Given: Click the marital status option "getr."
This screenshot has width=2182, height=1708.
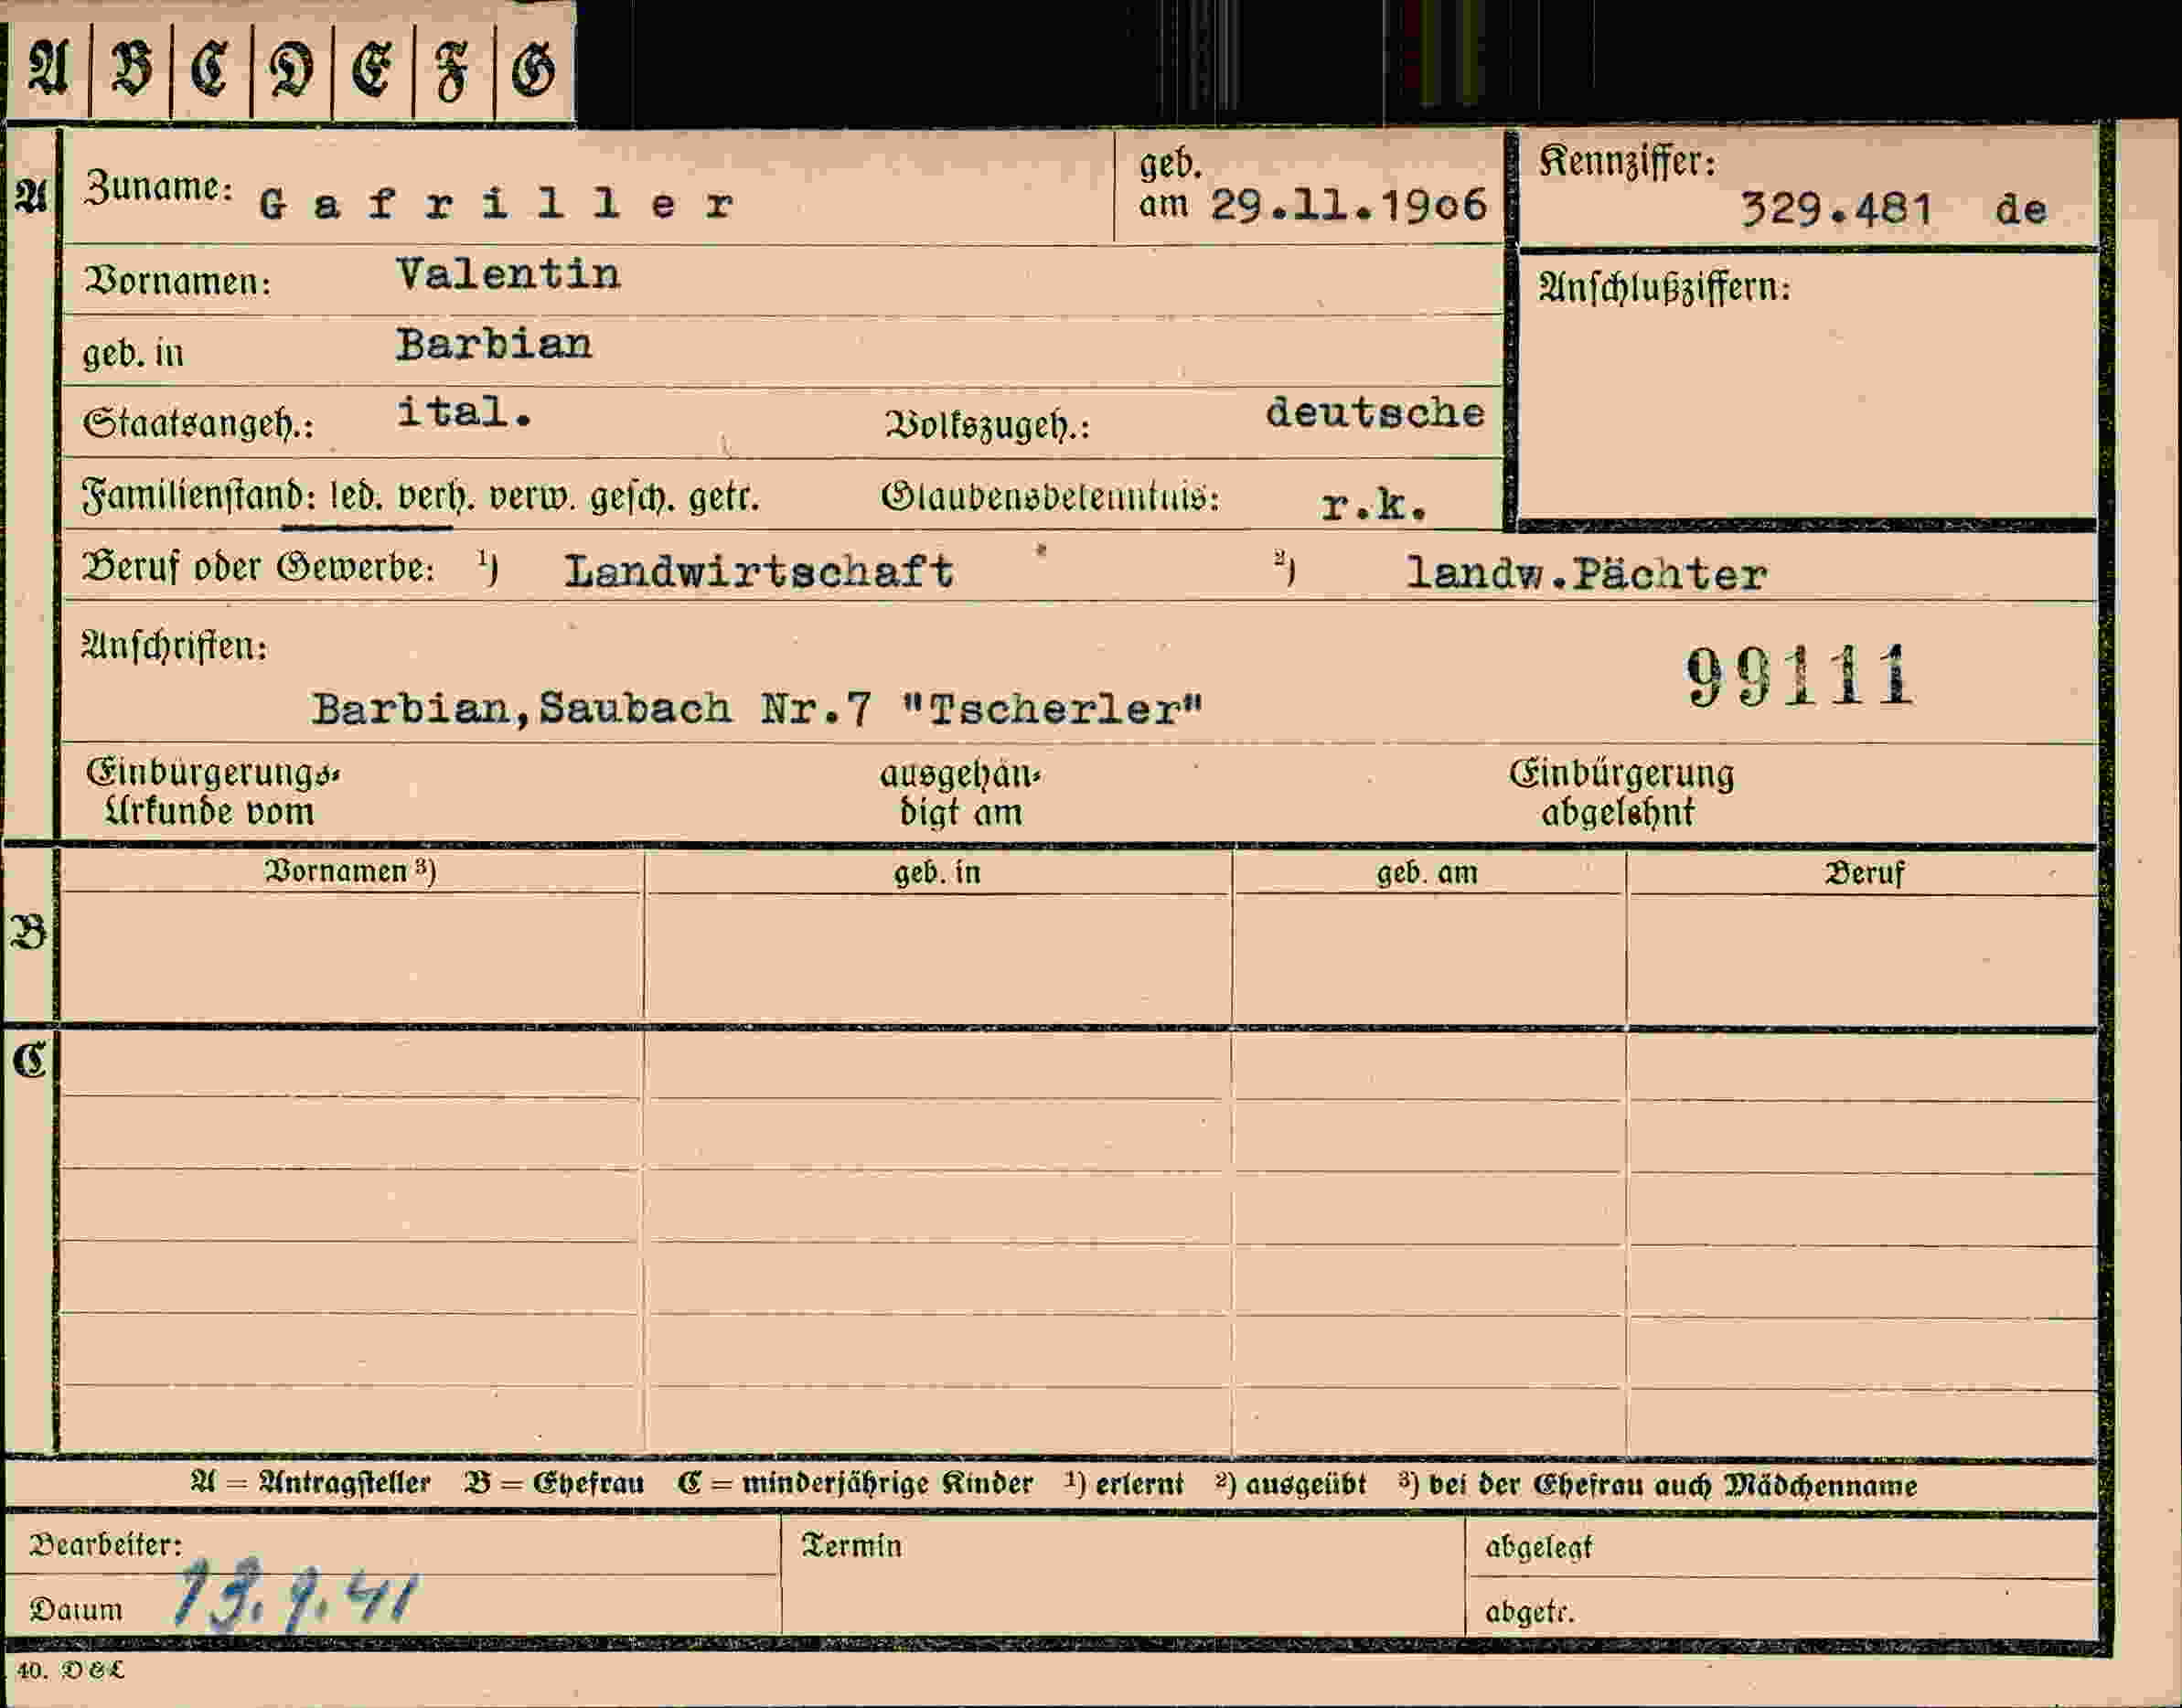Looking at the screenshot, I should point(724,497).
